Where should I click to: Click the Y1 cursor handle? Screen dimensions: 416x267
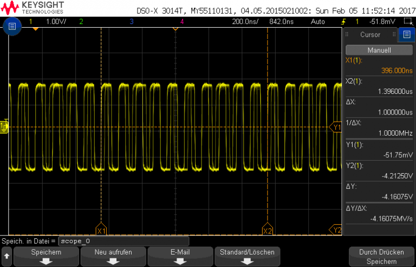coord(336,128)
